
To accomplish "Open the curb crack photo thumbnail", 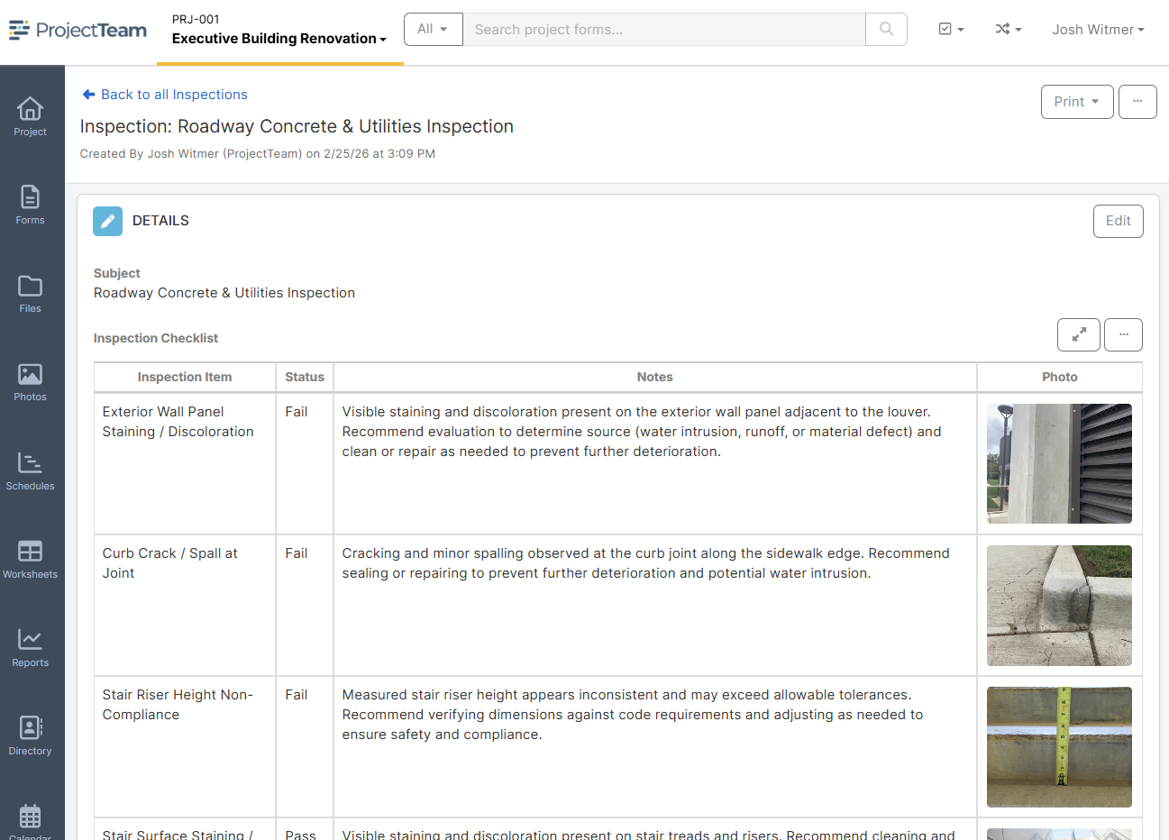I will pos(1059,606).
